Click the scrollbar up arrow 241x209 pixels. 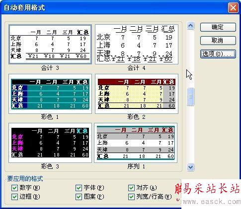pos(191,26)
